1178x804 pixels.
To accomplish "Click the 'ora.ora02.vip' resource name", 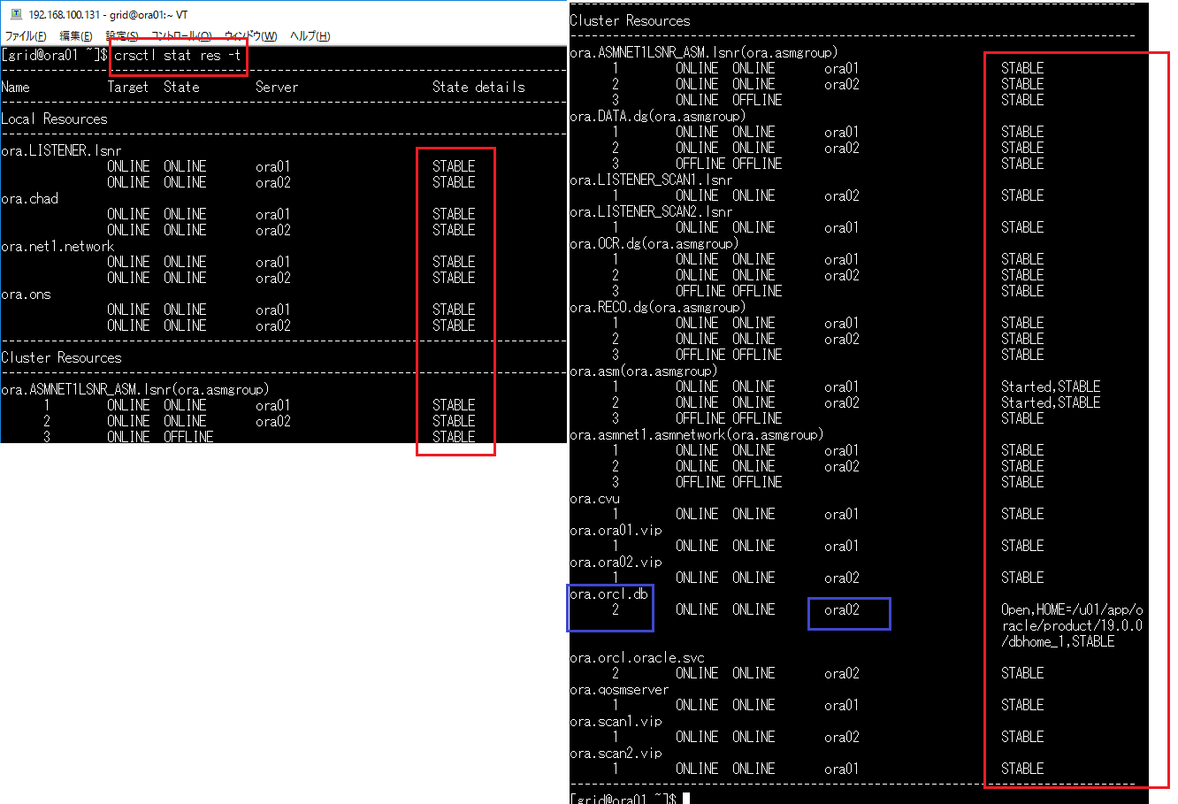I will pos(616,561).
